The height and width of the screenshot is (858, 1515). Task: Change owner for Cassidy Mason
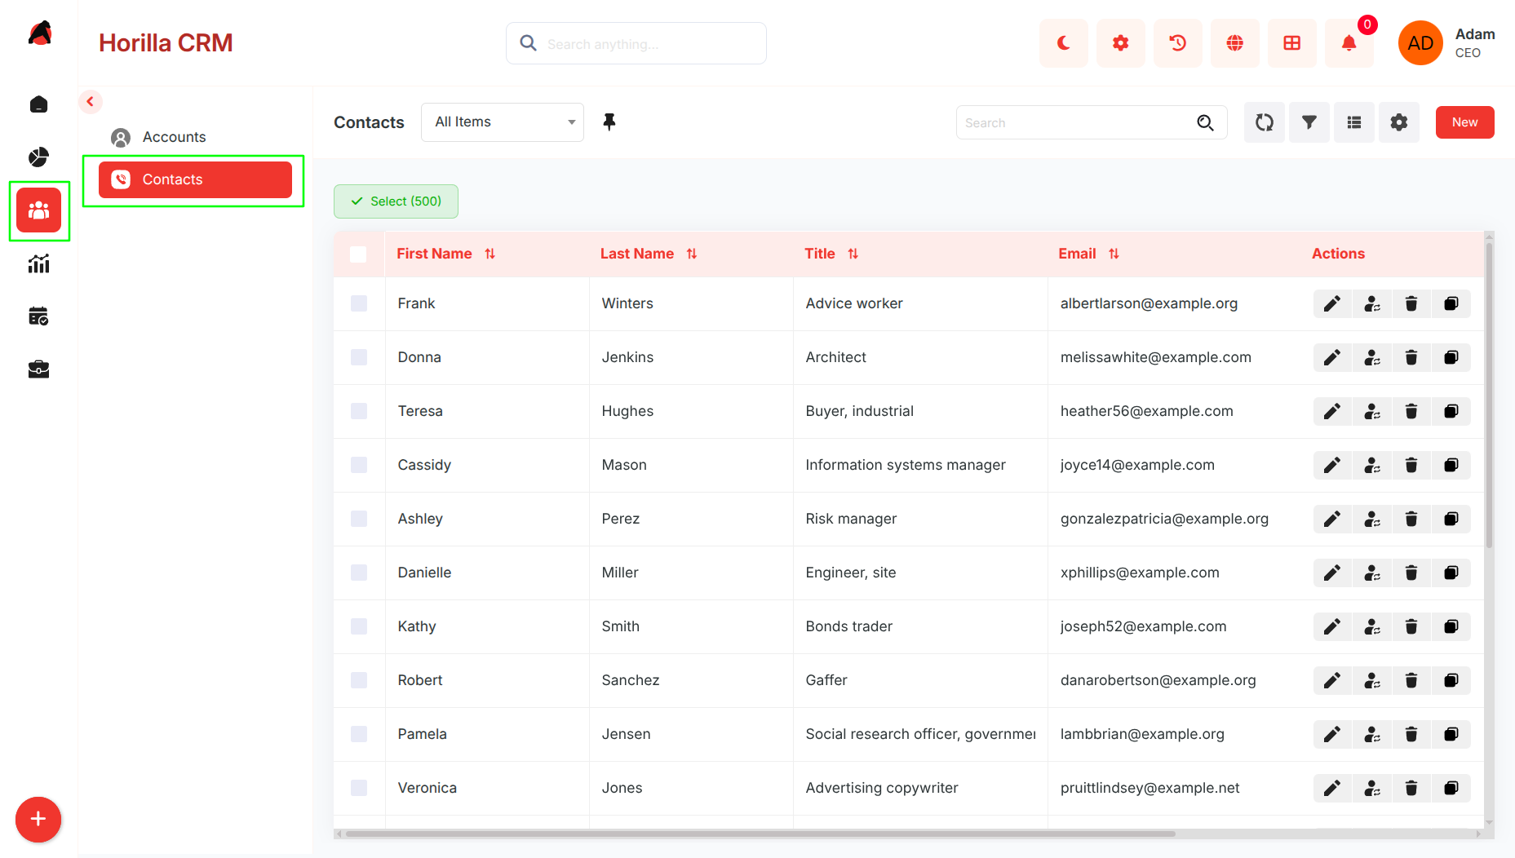coord(1372,465)
